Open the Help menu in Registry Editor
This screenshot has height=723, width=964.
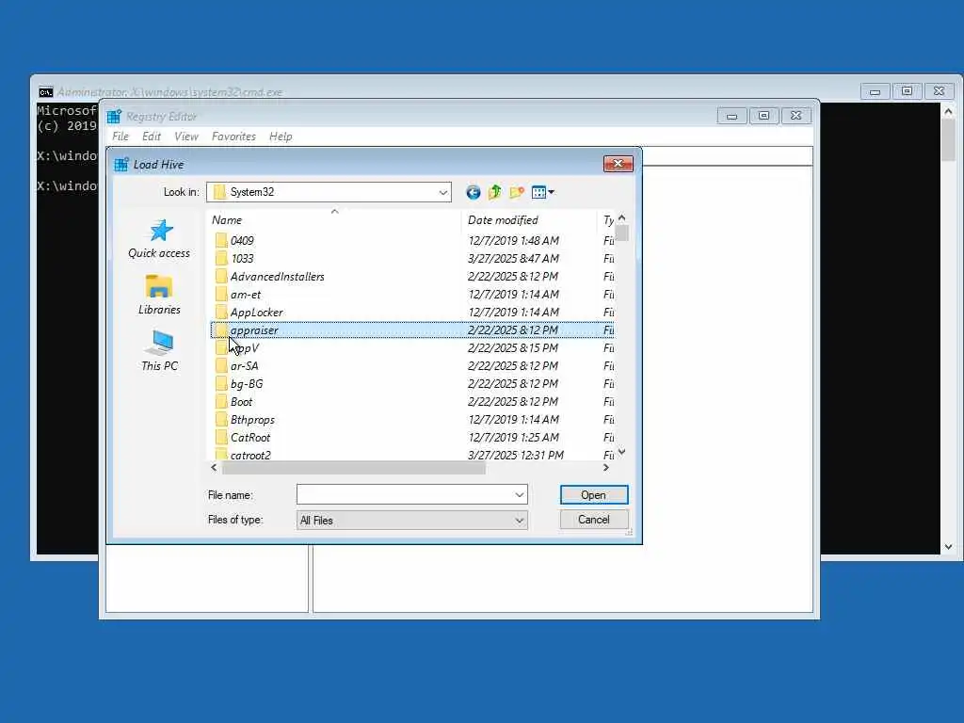(281, 137)
